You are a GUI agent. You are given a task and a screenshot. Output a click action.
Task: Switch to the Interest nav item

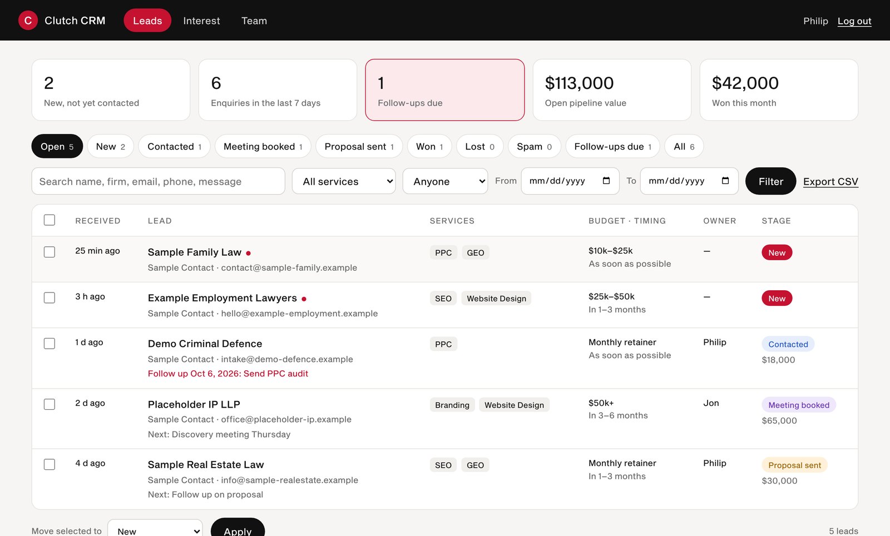(x=201, y=21)
